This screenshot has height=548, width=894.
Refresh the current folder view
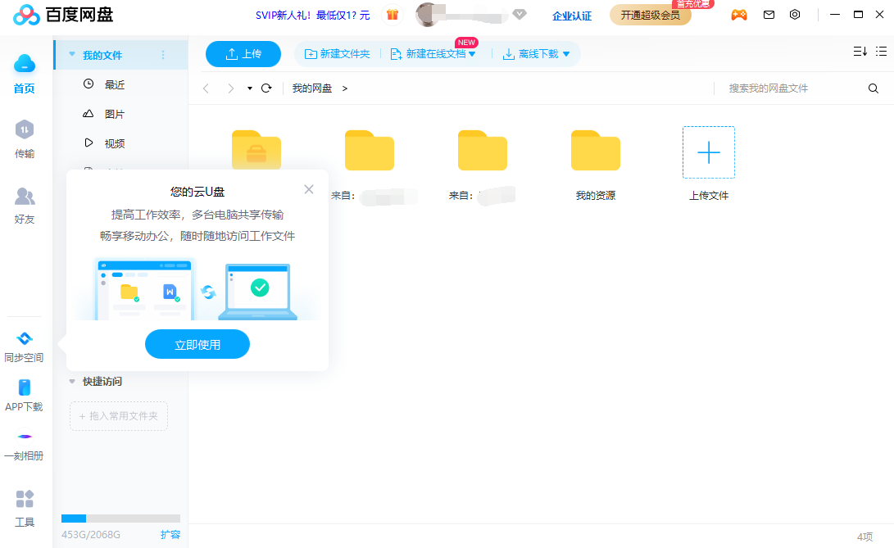tap(265, 88)
